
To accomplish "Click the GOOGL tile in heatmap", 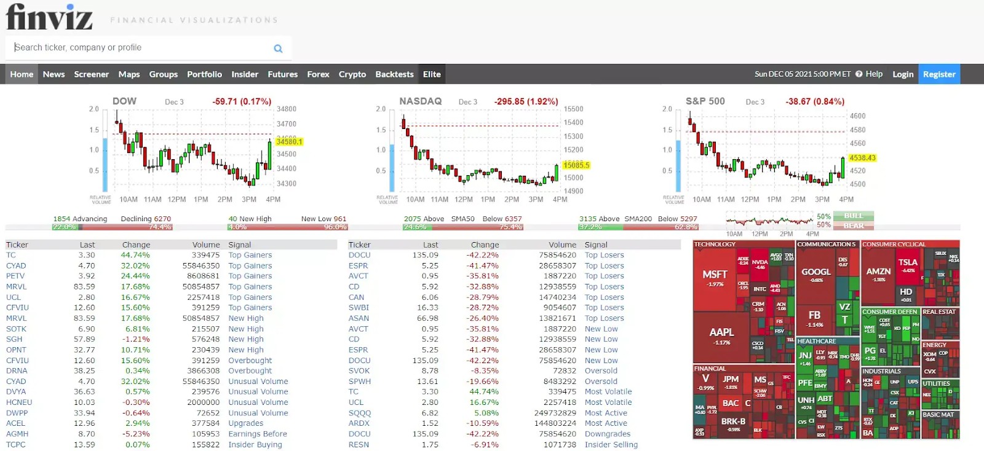I will tap(816, 275).
